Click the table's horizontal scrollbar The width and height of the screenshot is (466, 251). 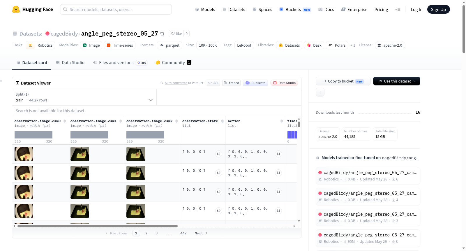click(98, 226)
